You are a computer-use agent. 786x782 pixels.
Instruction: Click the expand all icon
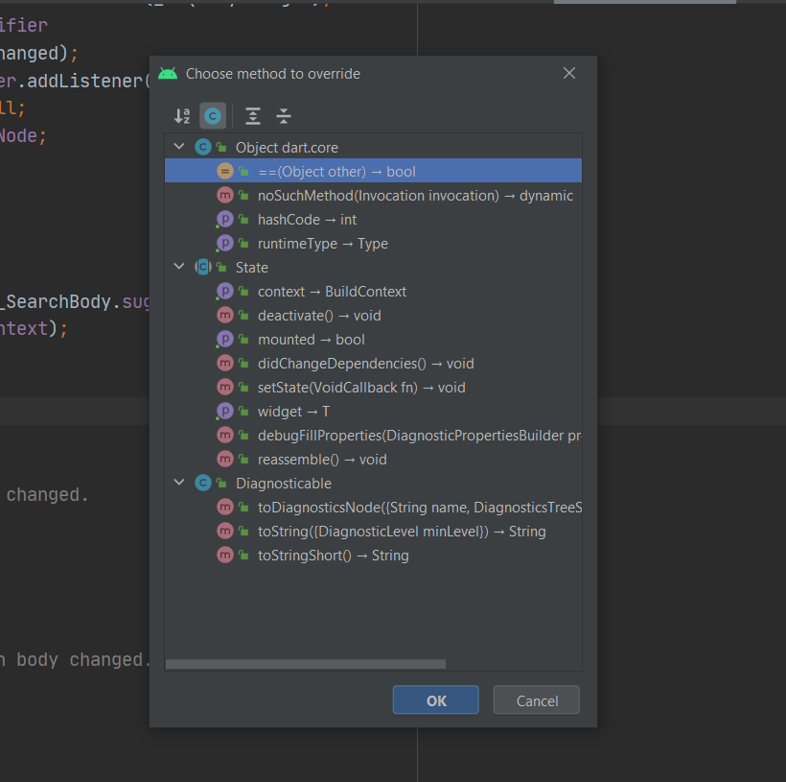click(254, 115)
